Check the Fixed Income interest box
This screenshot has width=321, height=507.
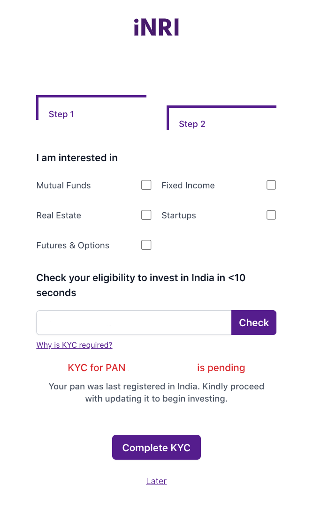pyautogui.click(x=271, y=185)
